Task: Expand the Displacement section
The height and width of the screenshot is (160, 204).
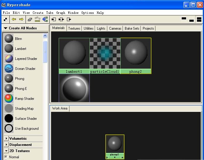Action: pos(6,144)
